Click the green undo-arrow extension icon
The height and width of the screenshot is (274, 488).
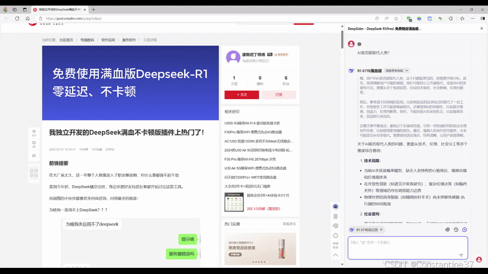pyautogui.click(x=440, y=19)
